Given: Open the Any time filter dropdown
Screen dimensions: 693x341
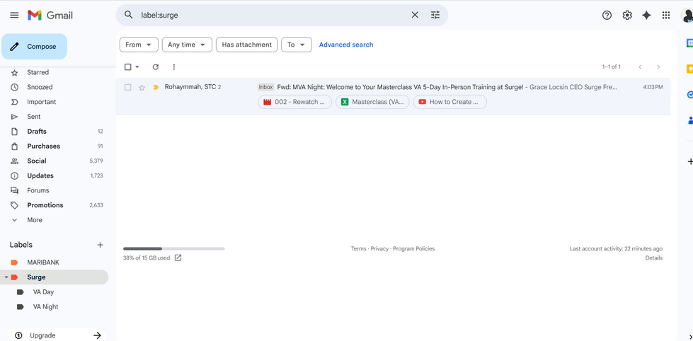Looking at the screenshot, I should (187, 45).
